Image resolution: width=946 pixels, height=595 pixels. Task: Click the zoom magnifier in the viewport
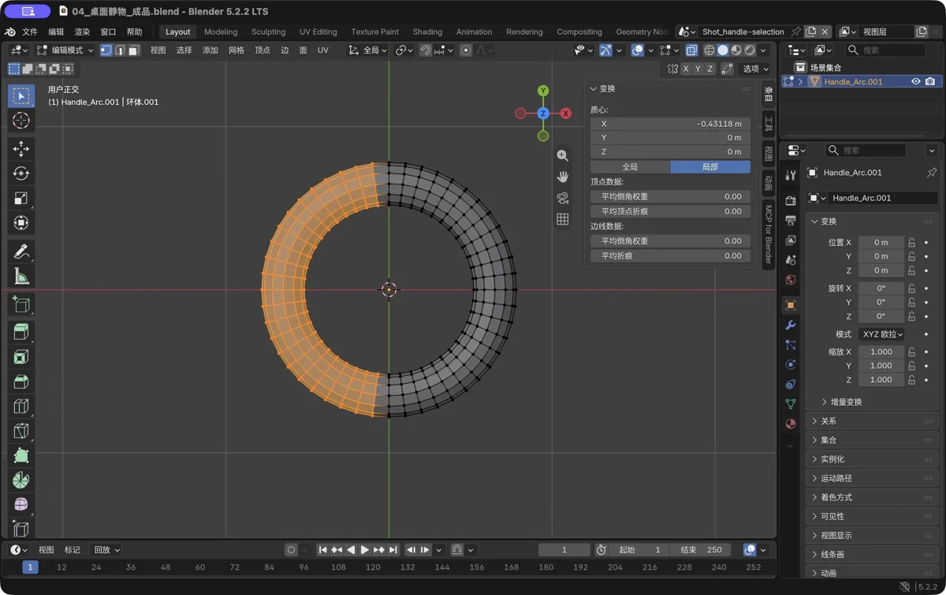[x=562, y=156]
